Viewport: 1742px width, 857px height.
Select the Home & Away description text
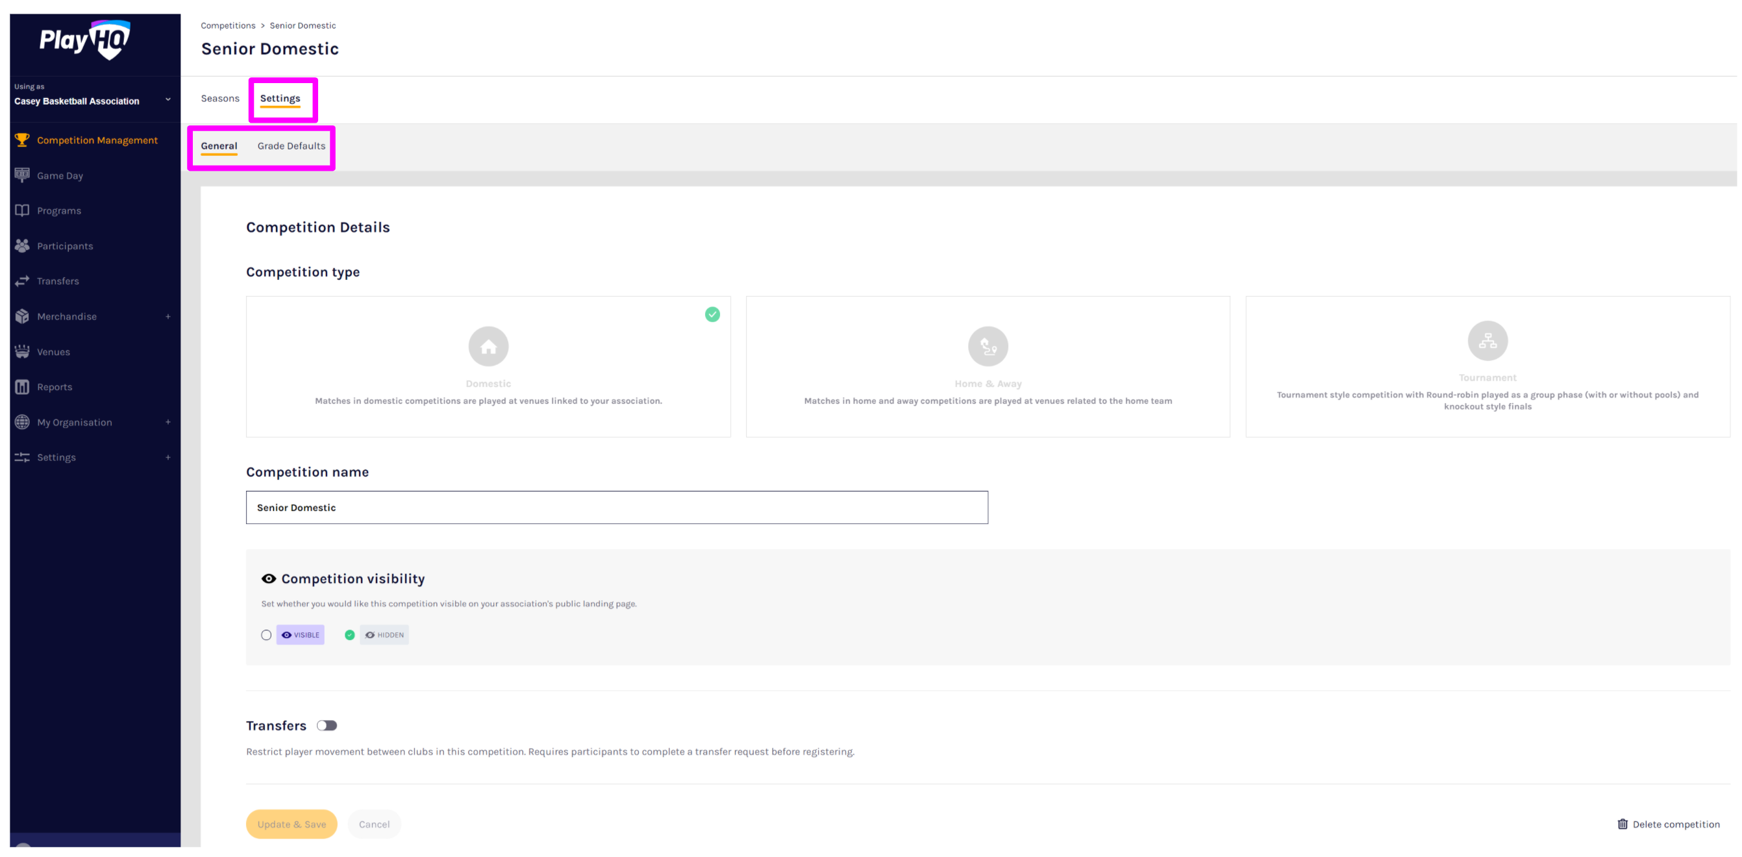click(x=988, y=401)
